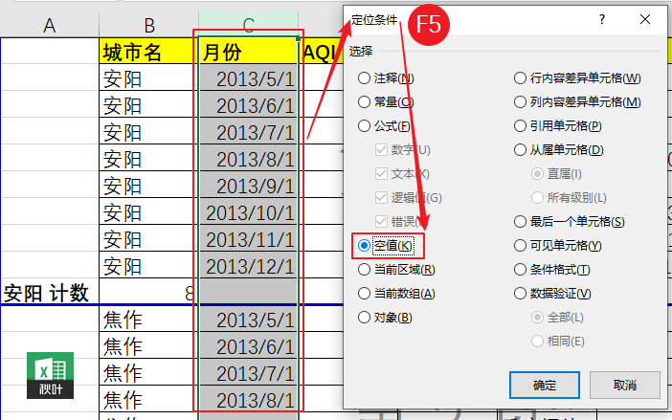672x420 pixels.
Task: Open dialog help question mark
Action: pyautogui.click(x=602, y=19)
